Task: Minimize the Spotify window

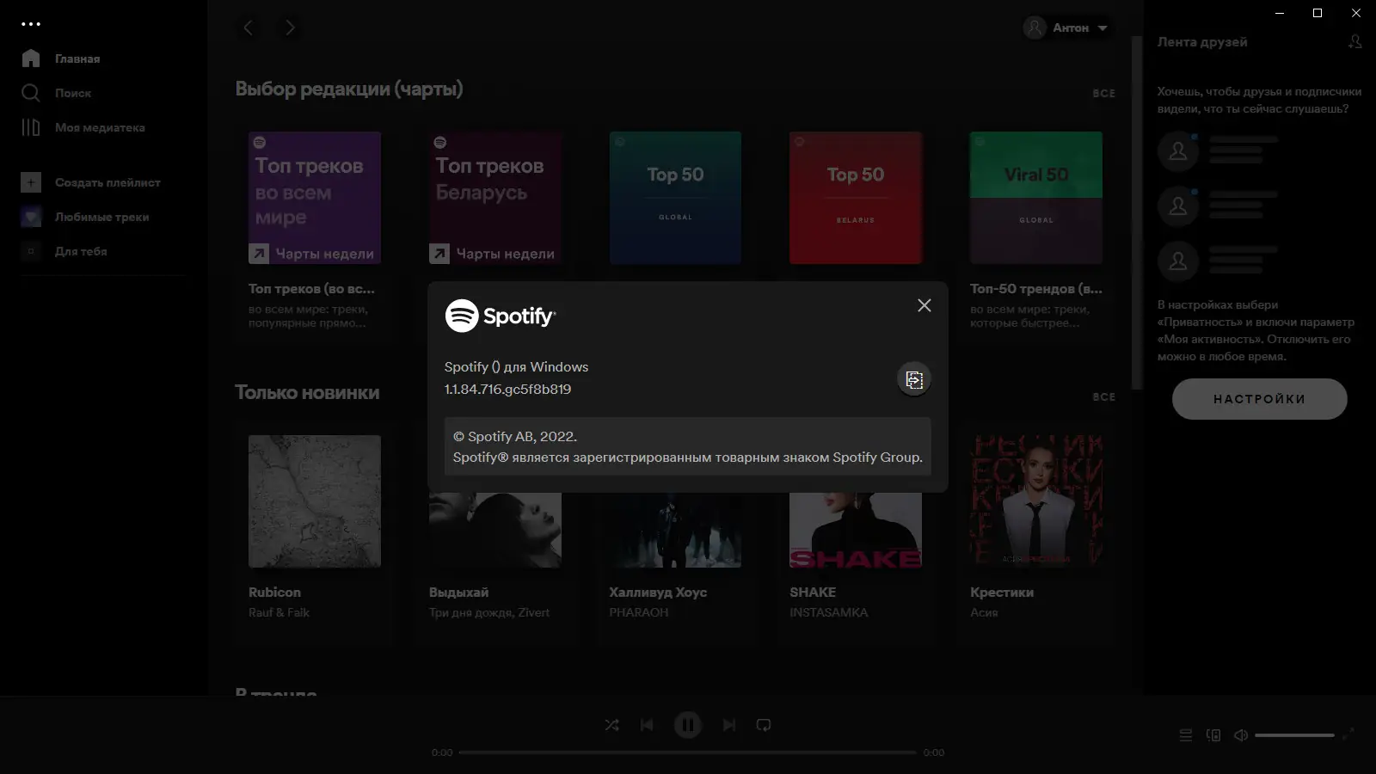Action: (1280, 13)
